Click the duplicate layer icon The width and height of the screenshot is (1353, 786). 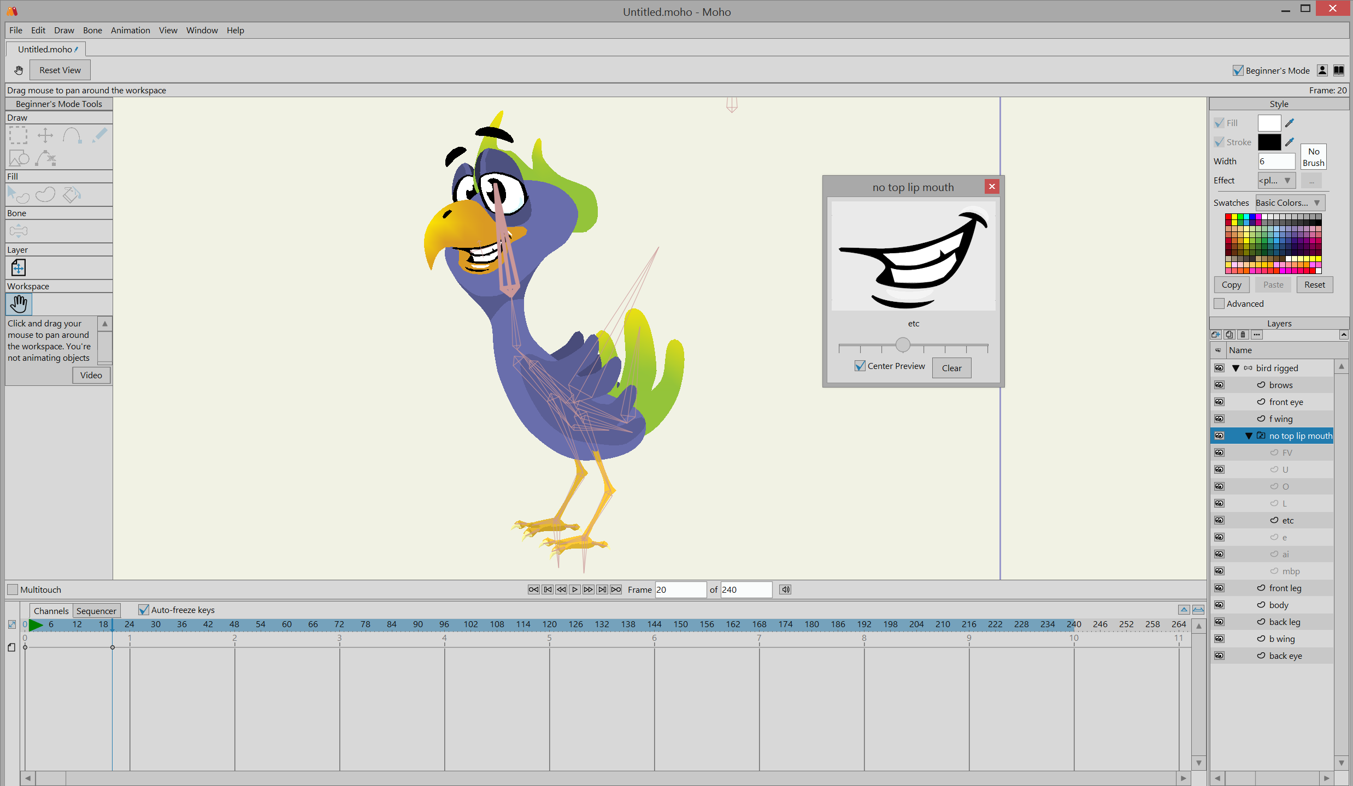1230,335
